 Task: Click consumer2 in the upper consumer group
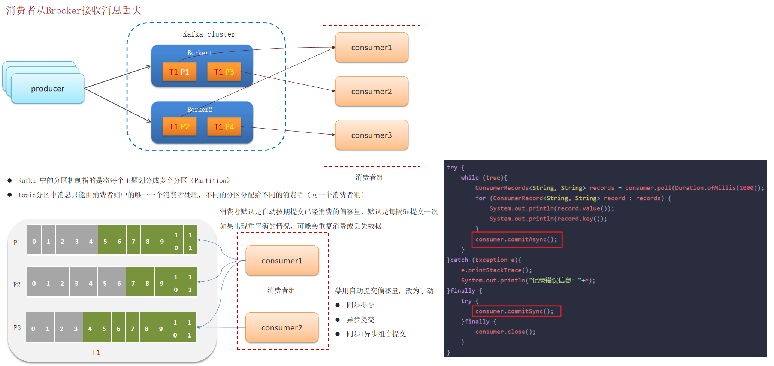pyautogui.click(x=372, y=91)
